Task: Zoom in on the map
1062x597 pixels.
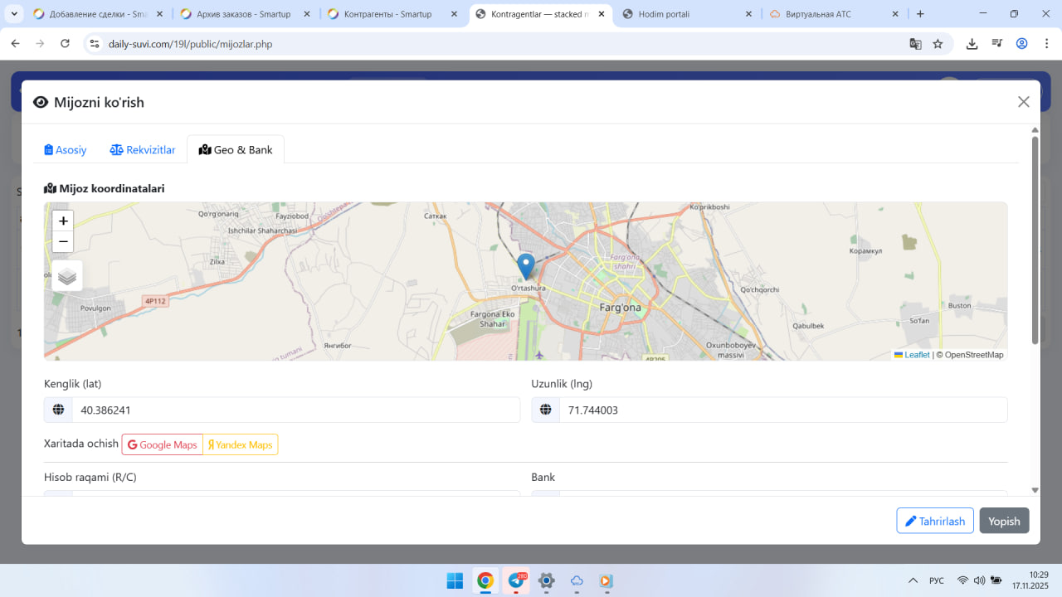Action: [x=63, y=221]
